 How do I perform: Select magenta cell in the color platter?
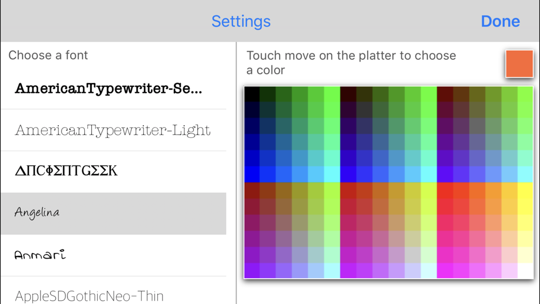pos(444,271)
